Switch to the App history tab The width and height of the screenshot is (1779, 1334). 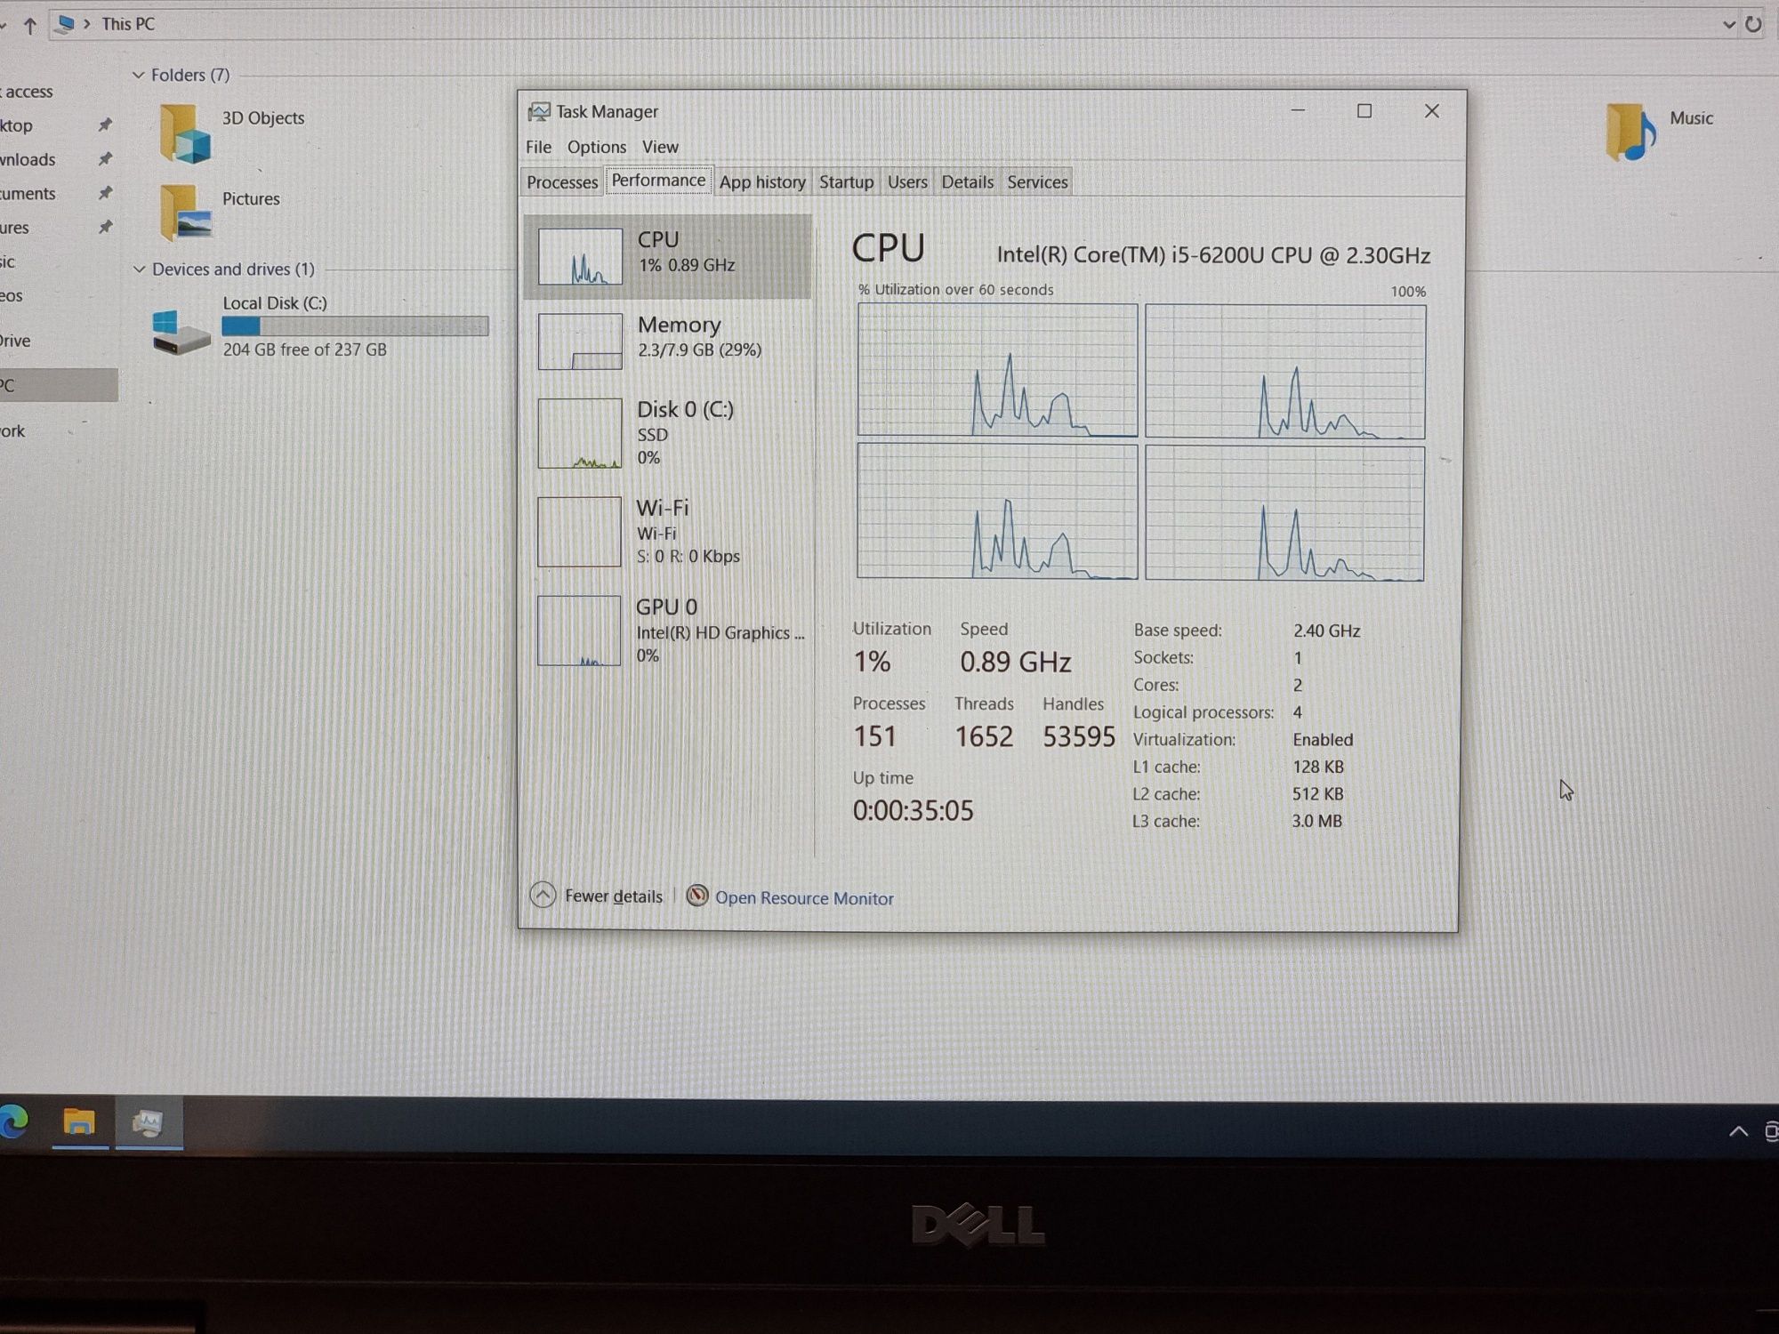(762, 182)
